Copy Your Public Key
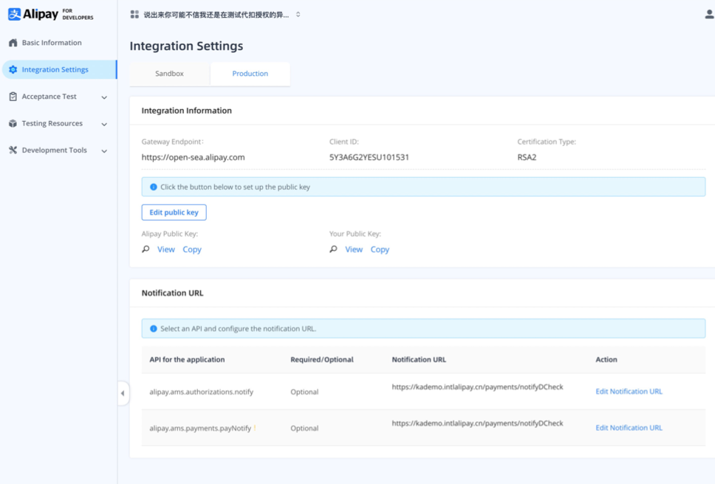 click(380, 249)
